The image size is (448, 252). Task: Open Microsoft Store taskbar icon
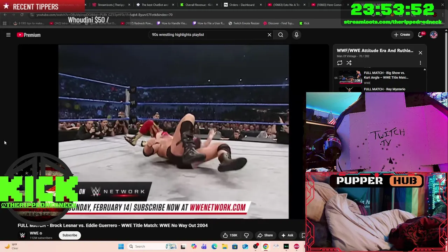(235, 246)
